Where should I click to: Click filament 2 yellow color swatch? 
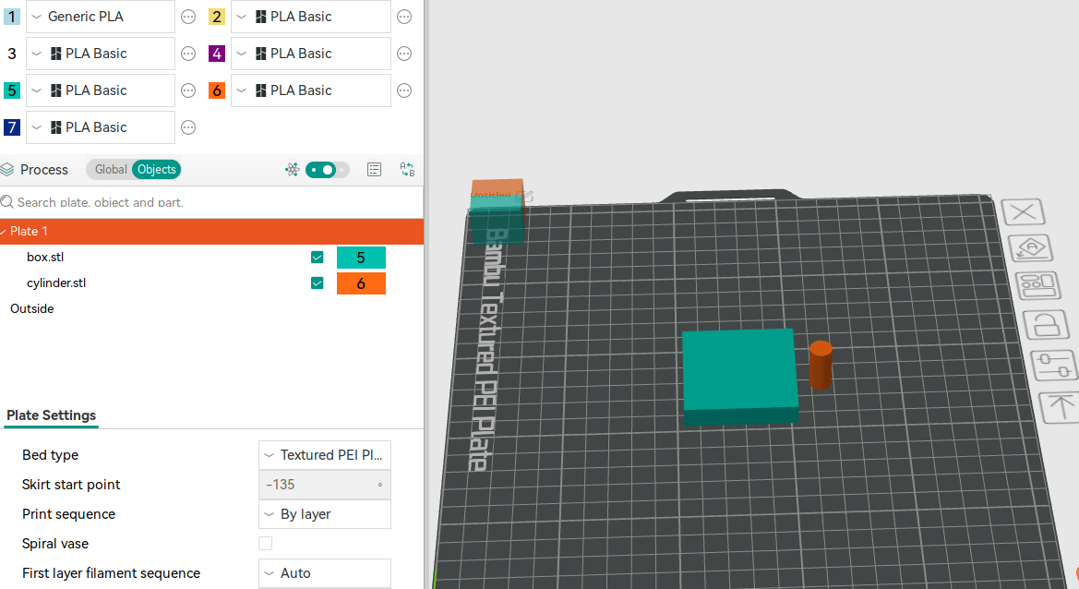tap(217, 17)
